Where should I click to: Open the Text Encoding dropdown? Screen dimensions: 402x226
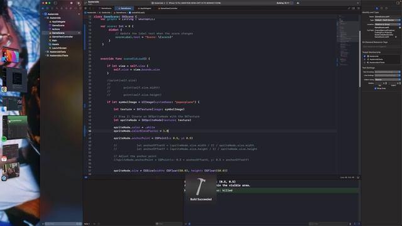coord(388,72)
